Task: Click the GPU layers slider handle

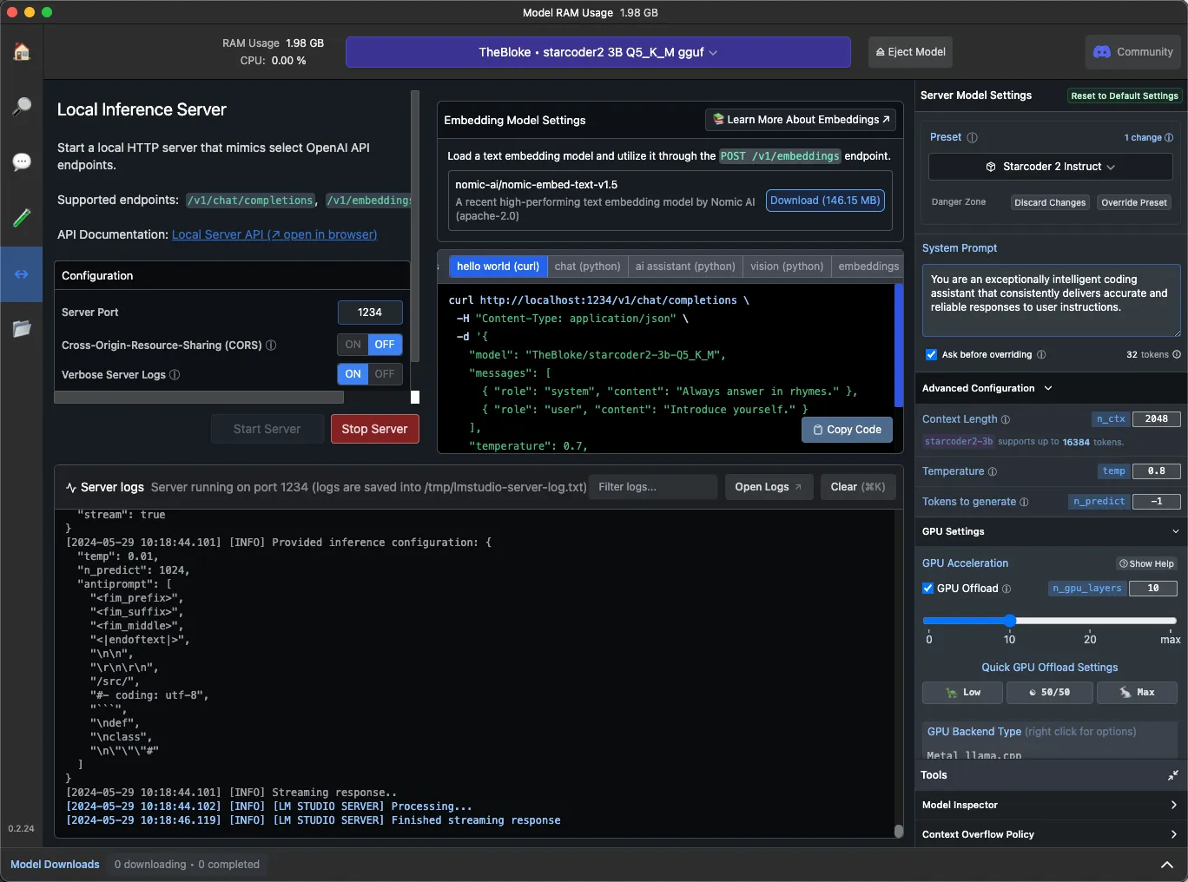Action: (1009, 621)
